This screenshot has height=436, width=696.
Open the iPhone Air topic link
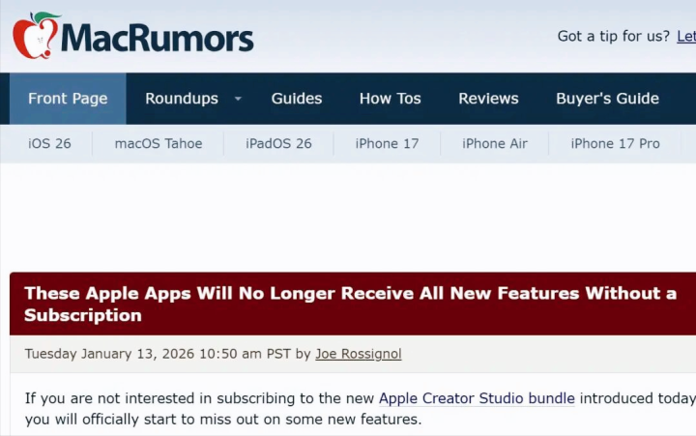[495, 143]
